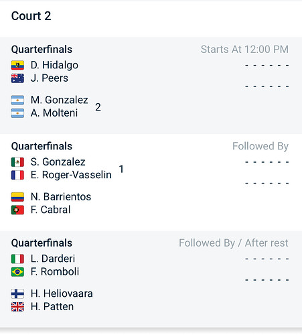Click seed number 2 beside Gonzalez/Molteni

pyautogui.click(x=98, y=107)
